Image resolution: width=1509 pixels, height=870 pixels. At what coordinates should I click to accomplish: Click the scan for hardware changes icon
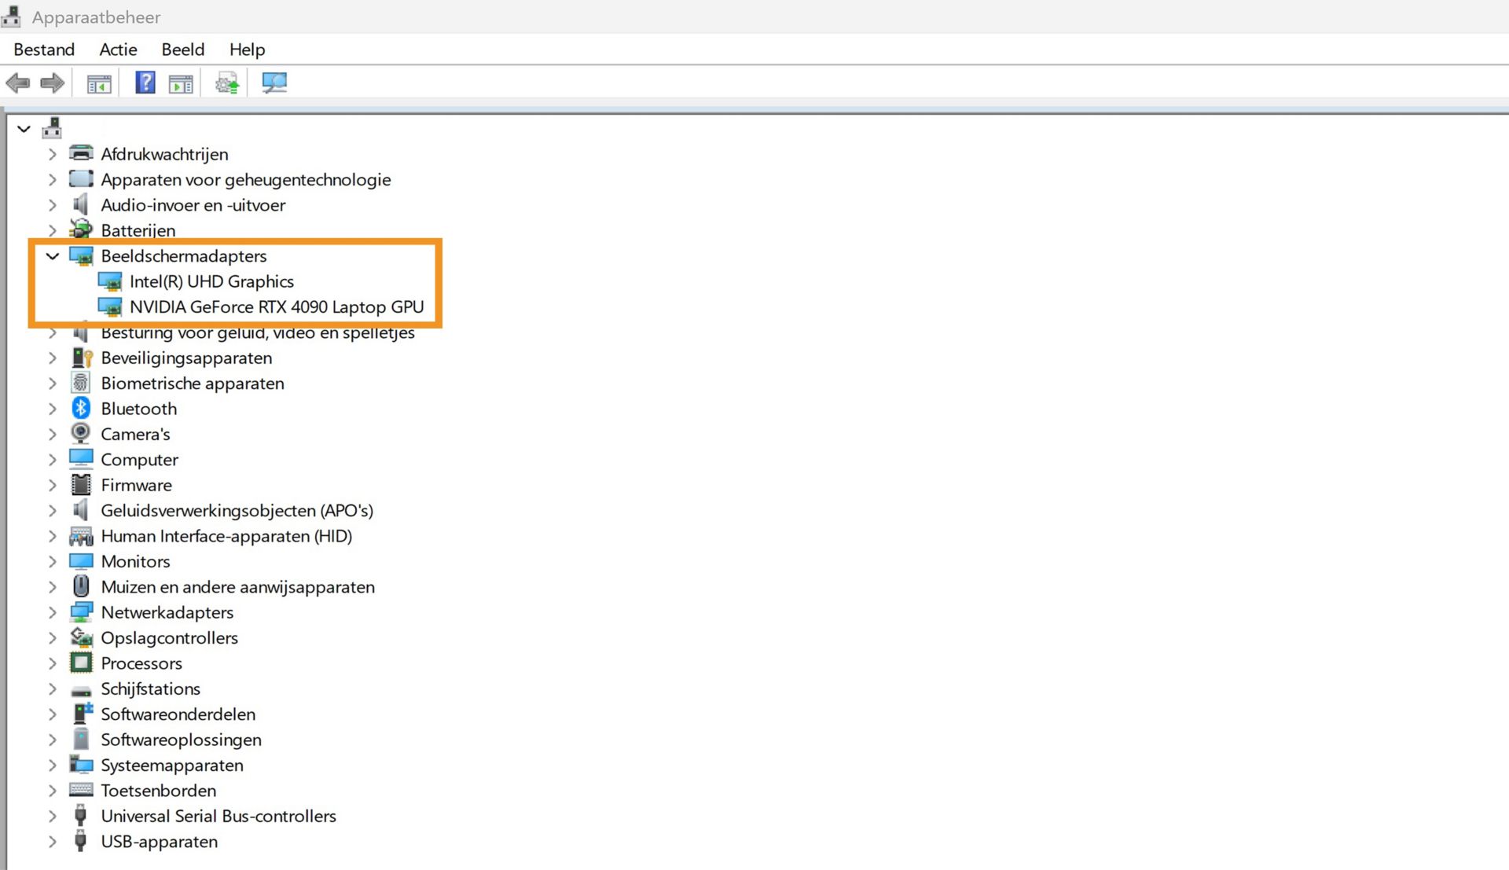(x=274, y=83)
